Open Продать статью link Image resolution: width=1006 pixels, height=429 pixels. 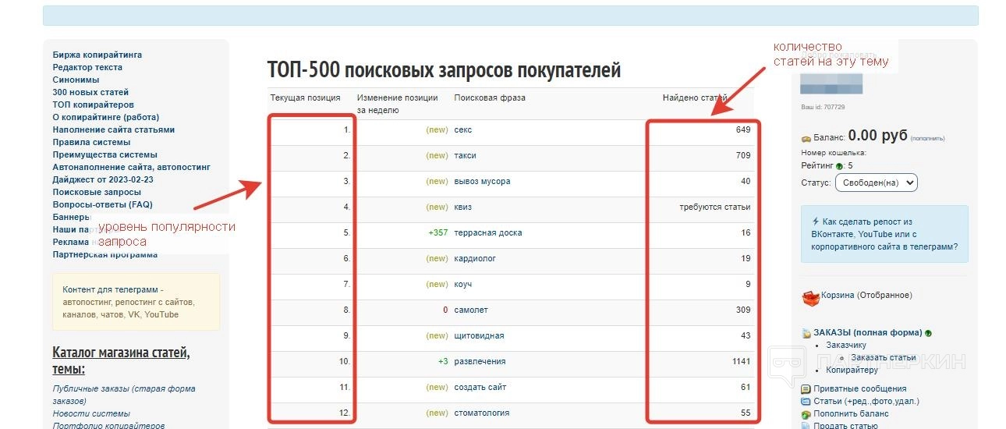(845, 426)
